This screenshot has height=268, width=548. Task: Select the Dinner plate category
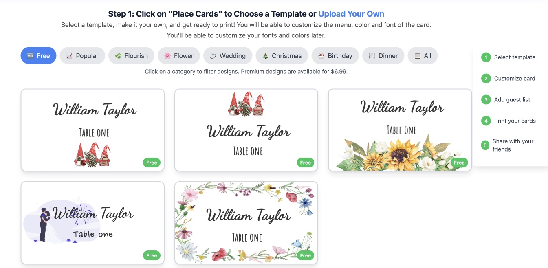coord(383,56)
